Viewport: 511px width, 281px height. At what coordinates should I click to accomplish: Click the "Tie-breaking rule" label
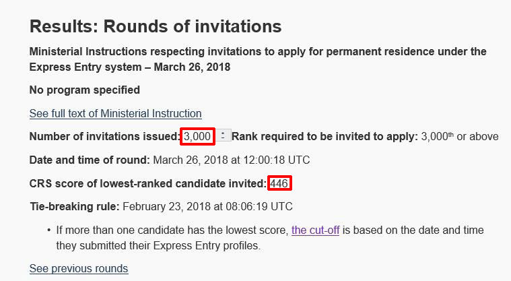(x=73, y=206)
